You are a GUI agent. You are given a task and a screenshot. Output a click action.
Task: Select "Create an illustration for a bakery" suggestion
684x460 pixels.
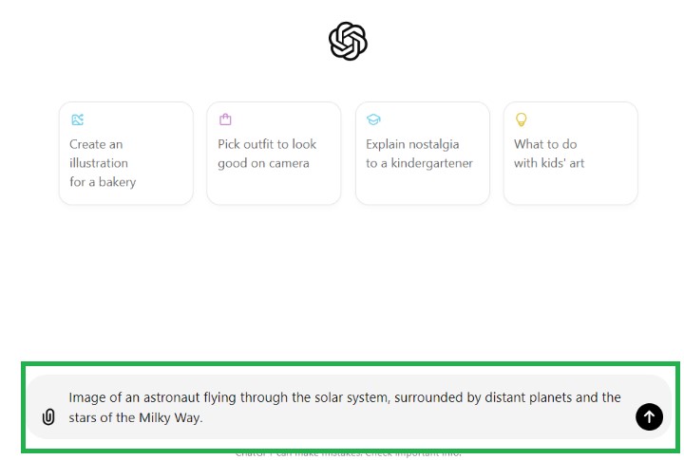(x=125, y=162)
